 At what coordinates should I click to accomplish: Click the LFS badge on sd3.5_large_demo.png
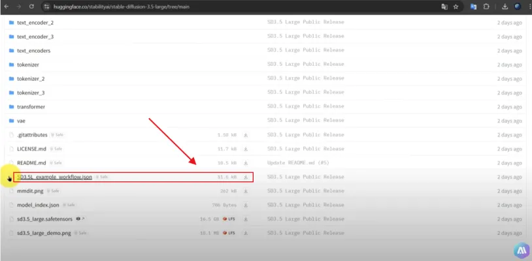229,232
